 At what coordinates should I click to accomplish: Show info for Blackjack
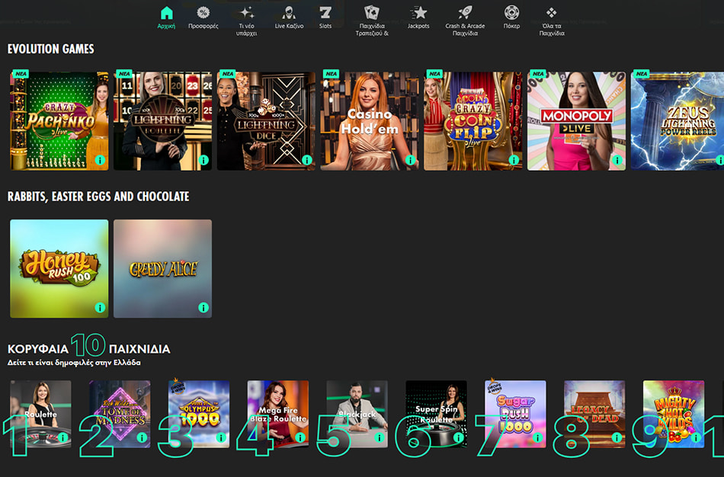tap(379, 437)
